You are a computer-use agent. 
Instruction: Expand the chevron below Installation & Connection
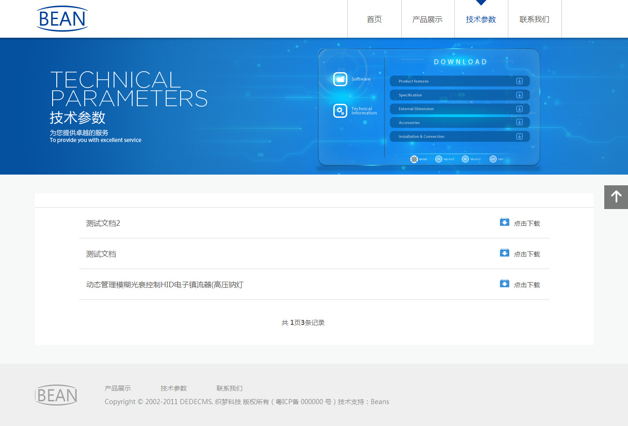coord(533,147)
